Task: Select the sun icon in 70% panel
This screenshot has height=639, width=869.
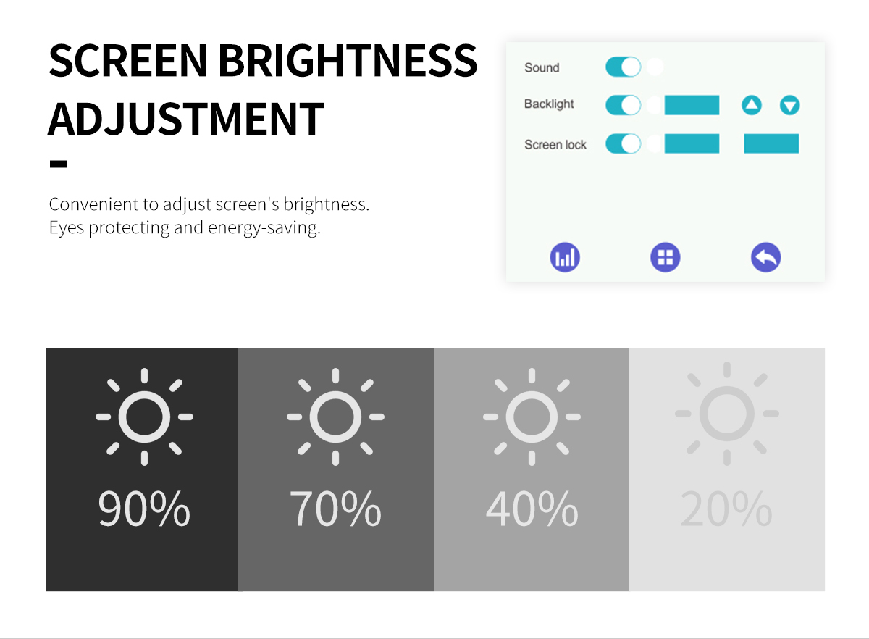Action: click(x=335, y=417)
